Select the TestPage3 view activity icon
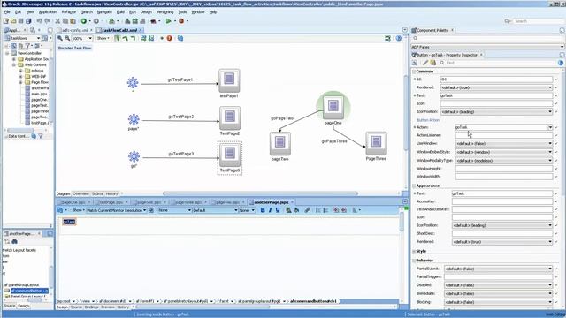The image size is (566, 318). (230, 155)
